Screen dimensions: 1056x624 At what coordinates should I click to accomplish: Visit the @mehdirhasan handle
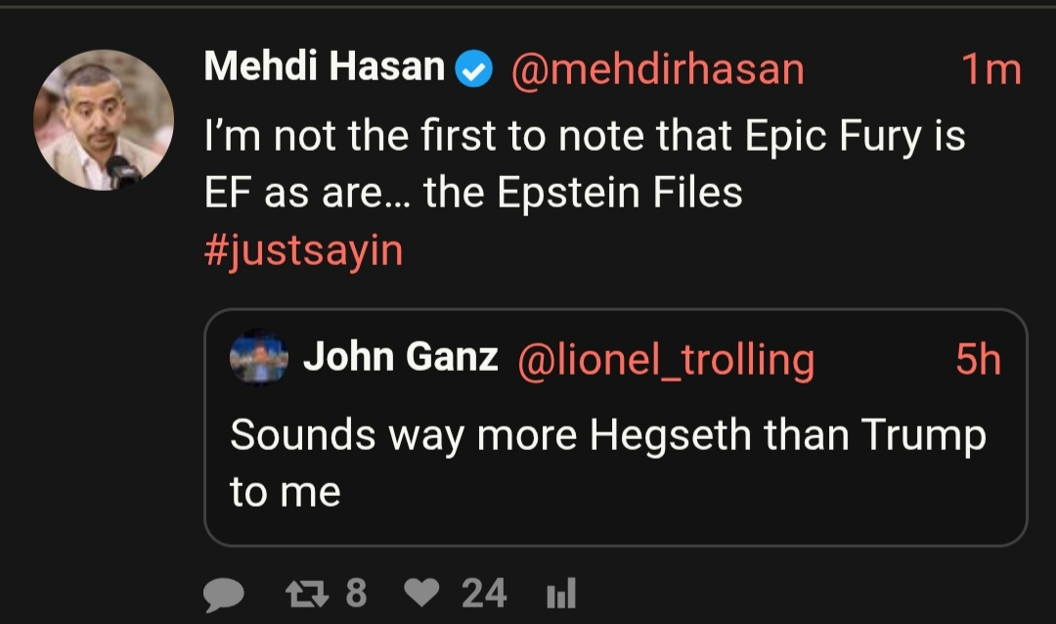click(x=657, y=69)
